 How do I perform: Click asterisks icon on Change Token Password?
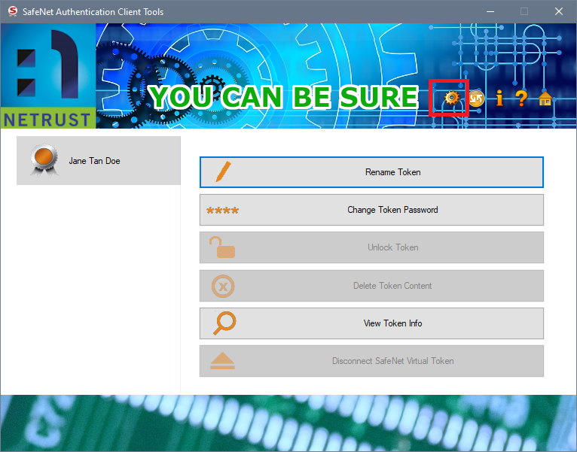click(x=223, y=211)
